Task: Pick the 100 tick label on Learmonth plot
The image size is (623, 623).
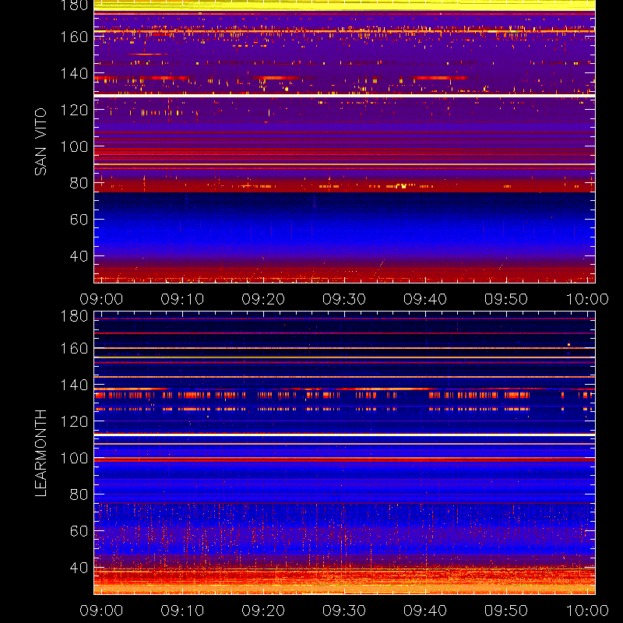Action: [x=74, y=458]
